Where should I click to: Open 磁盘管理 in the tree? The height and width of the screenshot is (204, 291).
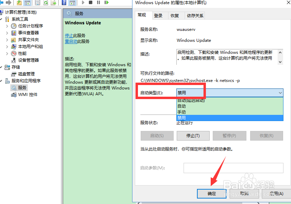pos(26,74)
